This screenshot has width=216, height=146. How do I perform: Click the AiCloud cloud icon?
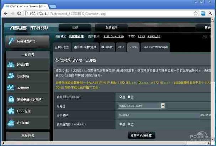point(11,123)
